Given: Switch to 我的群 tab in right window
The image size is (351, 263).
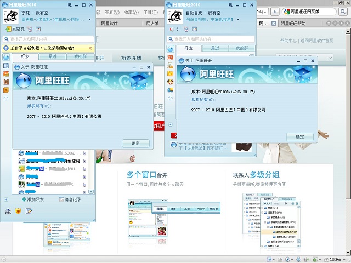Looking at the screenshot, I should [x=242, y=48].
